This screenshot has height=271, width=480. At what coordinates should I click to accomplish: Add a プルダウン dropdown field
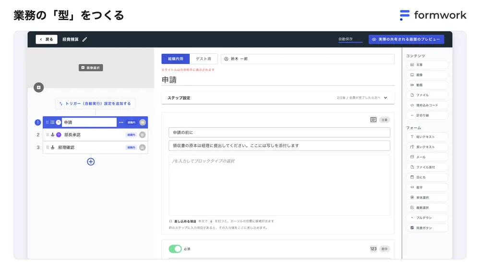pos(427,218)
